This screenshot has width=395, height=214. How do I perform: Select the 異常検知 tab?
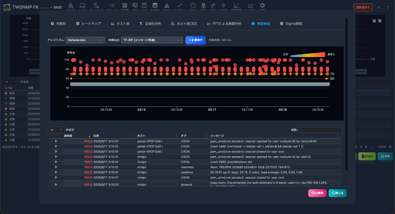261,24
